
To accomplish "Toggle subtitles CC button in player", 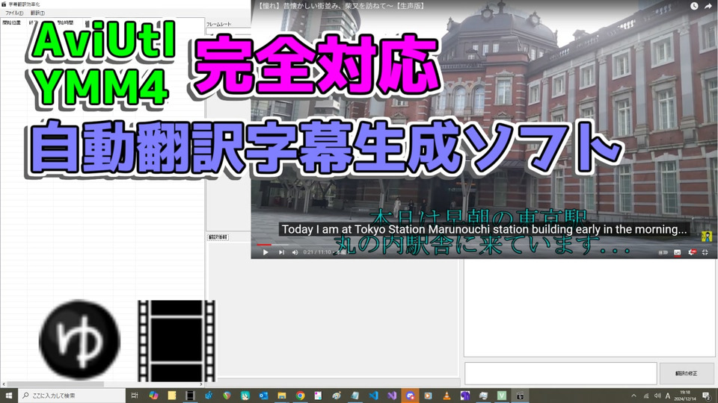I will point(678,252).
